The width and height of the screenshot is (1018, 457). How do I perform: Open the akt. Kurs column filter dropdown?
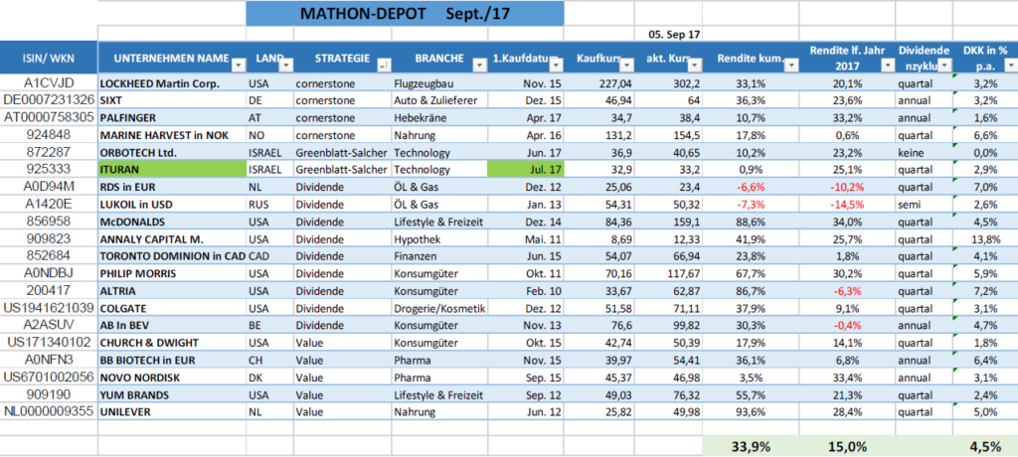(x=695, y=65)
